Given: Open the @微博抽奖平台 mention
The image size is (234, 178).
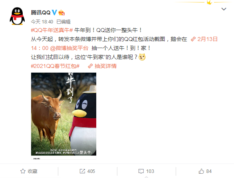Looking at the screenshot, I should click(x=69, y=48).
